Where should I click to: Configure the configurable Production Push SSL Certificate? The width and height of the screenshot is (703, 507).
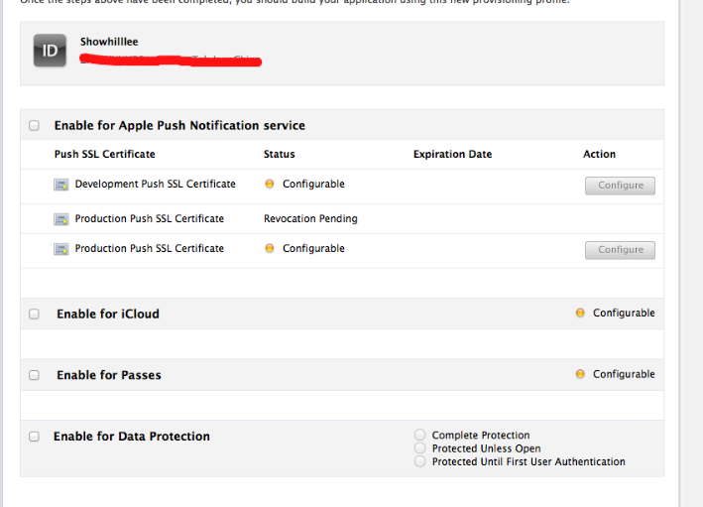tap(620, 250)
